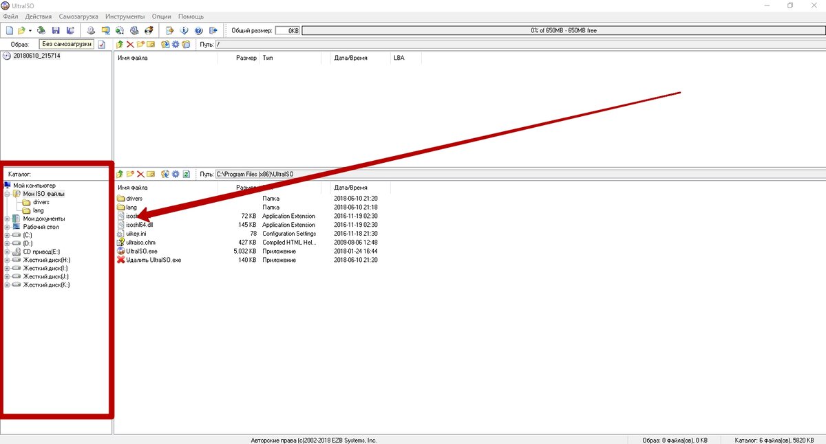Open the Помощь menu
The width and height of the screenshot is (826, 444).
(x=191, y=16)
